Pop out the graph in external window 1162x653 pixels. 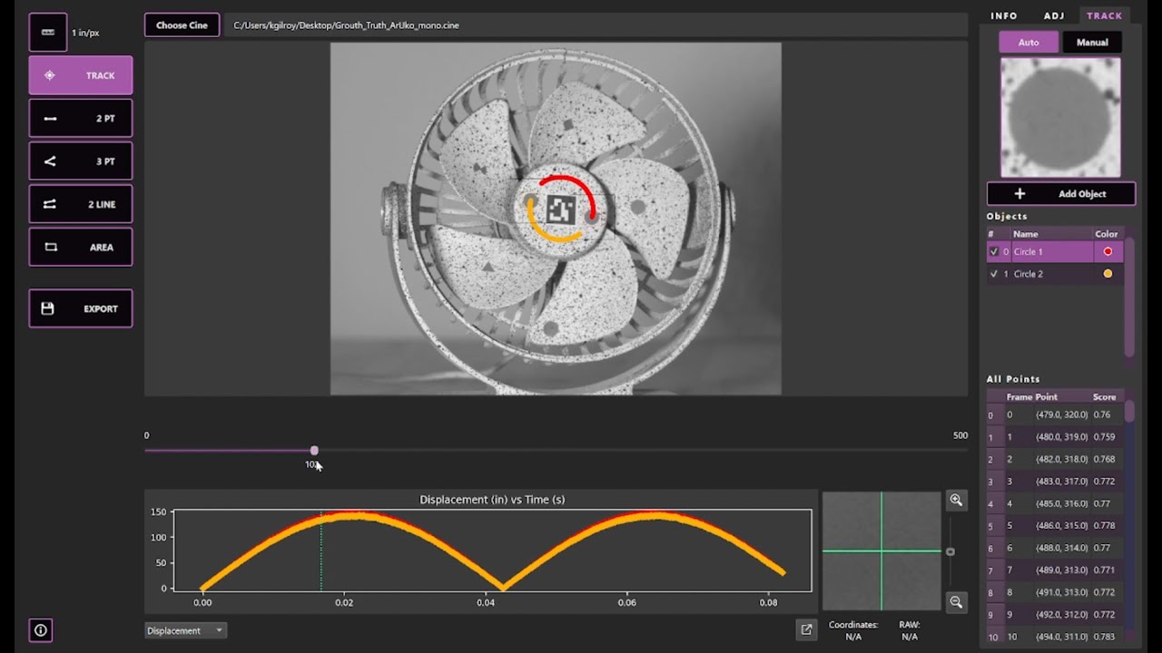(806, 629)
